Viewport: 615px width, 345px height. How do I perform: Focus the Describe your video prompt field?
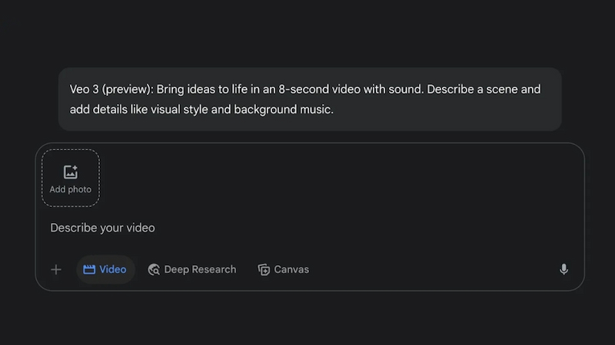pyautogui.click(x=102, y=228)
